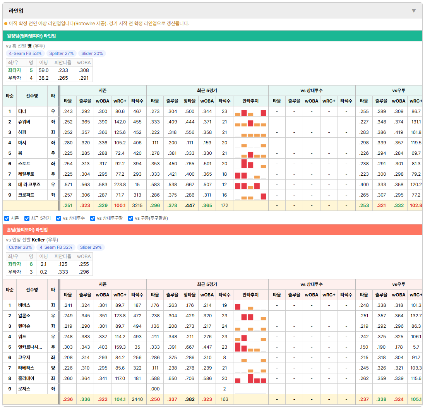Select the Splitter 27% pitch tag
425x409 pixels.
point(62,53)
